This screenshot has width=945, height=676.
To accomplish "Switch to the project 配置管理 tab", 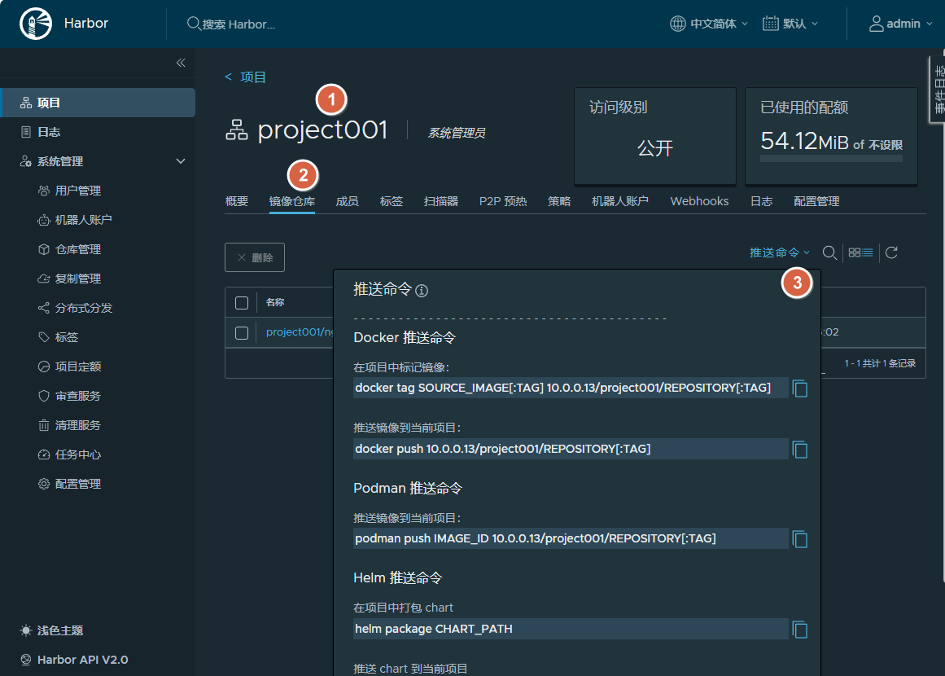I will (x=816, y=201).
